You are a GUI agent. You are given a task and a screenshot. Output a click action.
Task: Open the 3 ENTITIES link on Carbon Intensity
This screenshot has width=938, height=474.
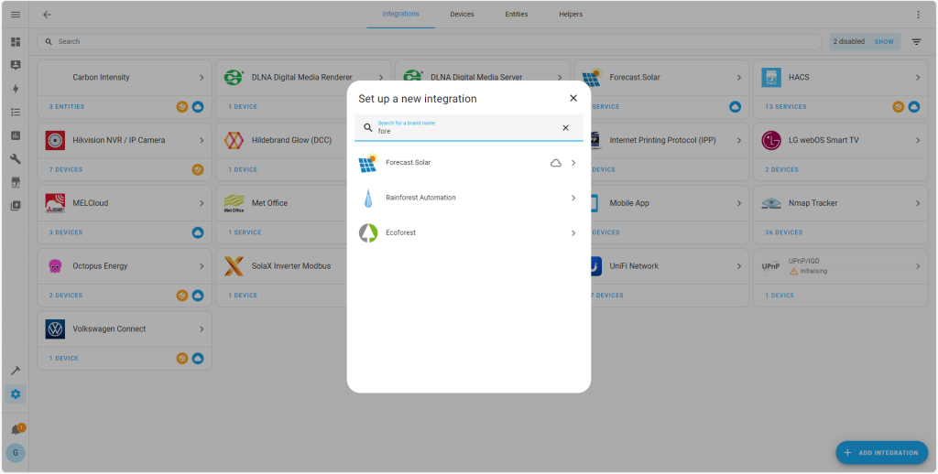(x=66, y=106)
